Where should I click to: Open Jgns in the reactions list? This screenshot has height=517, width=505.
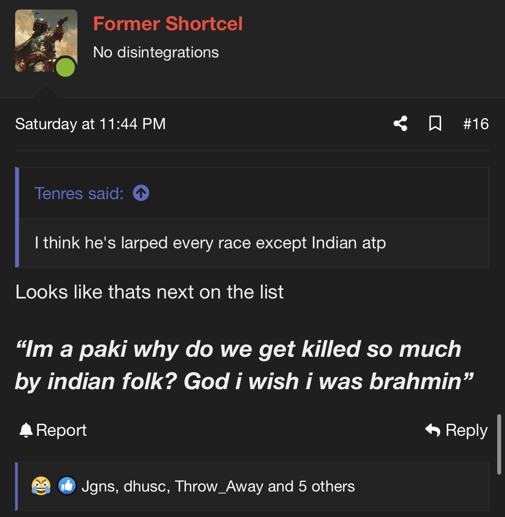pos(99,486)
